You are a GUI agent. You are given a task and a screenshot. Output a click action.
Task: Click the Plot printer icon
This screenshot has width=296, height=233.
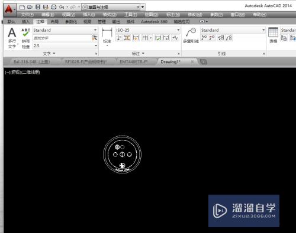53,7
